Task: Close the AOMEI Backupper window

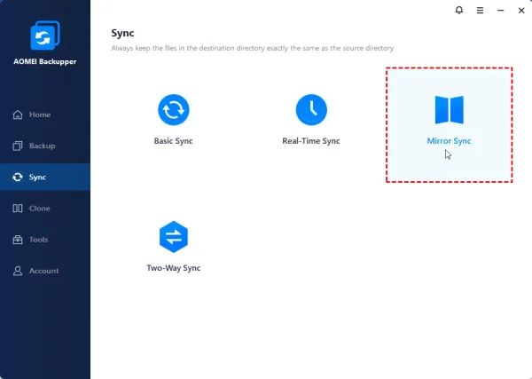Action: pos(521,11)
